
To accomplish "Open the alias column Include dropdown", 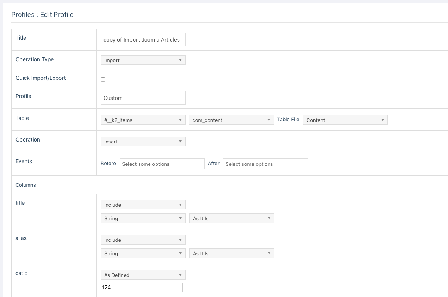I will [x=143, y=240].
